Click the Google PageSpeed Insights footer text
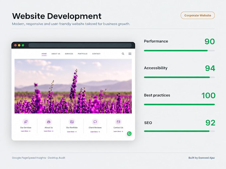The width and height of the screenshot is (226, 169). click(39, 158)
